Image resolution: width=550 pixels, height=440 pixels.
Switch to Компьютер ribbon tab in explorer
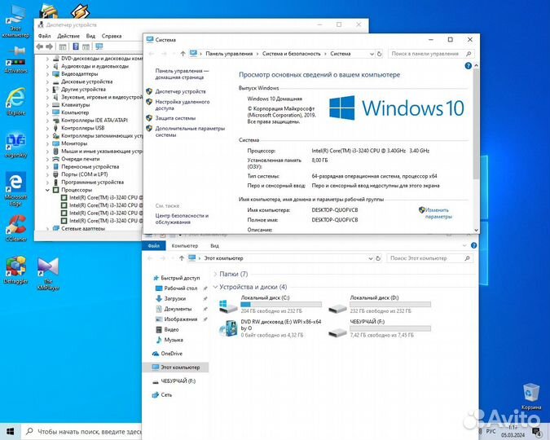point(185,245)
